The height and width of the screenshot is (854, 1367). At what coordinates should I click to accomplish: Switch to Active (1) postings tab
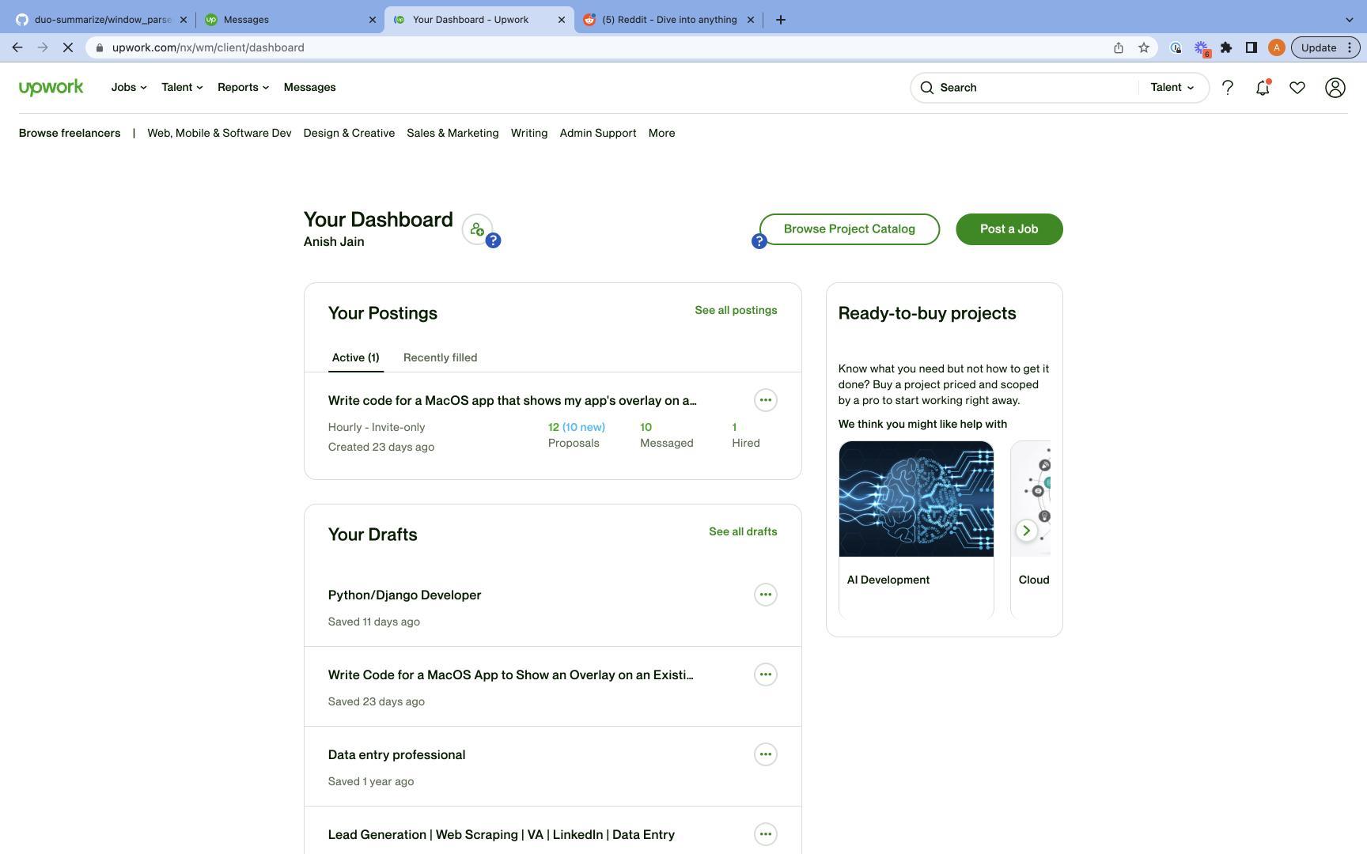[355, 357]
